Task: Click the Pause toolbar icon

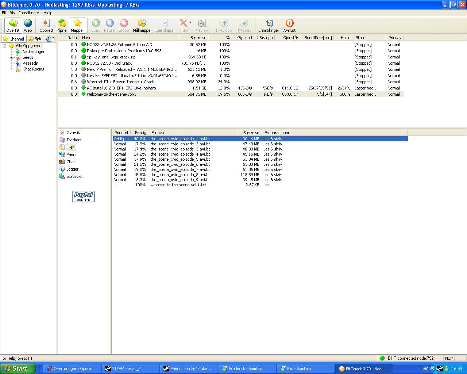Action: (109, 26)
